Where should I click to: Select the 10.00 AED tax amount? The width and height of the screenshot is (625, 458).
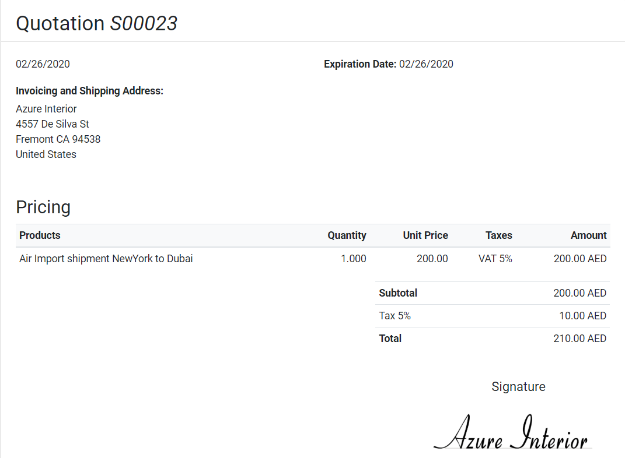(582, 316)
